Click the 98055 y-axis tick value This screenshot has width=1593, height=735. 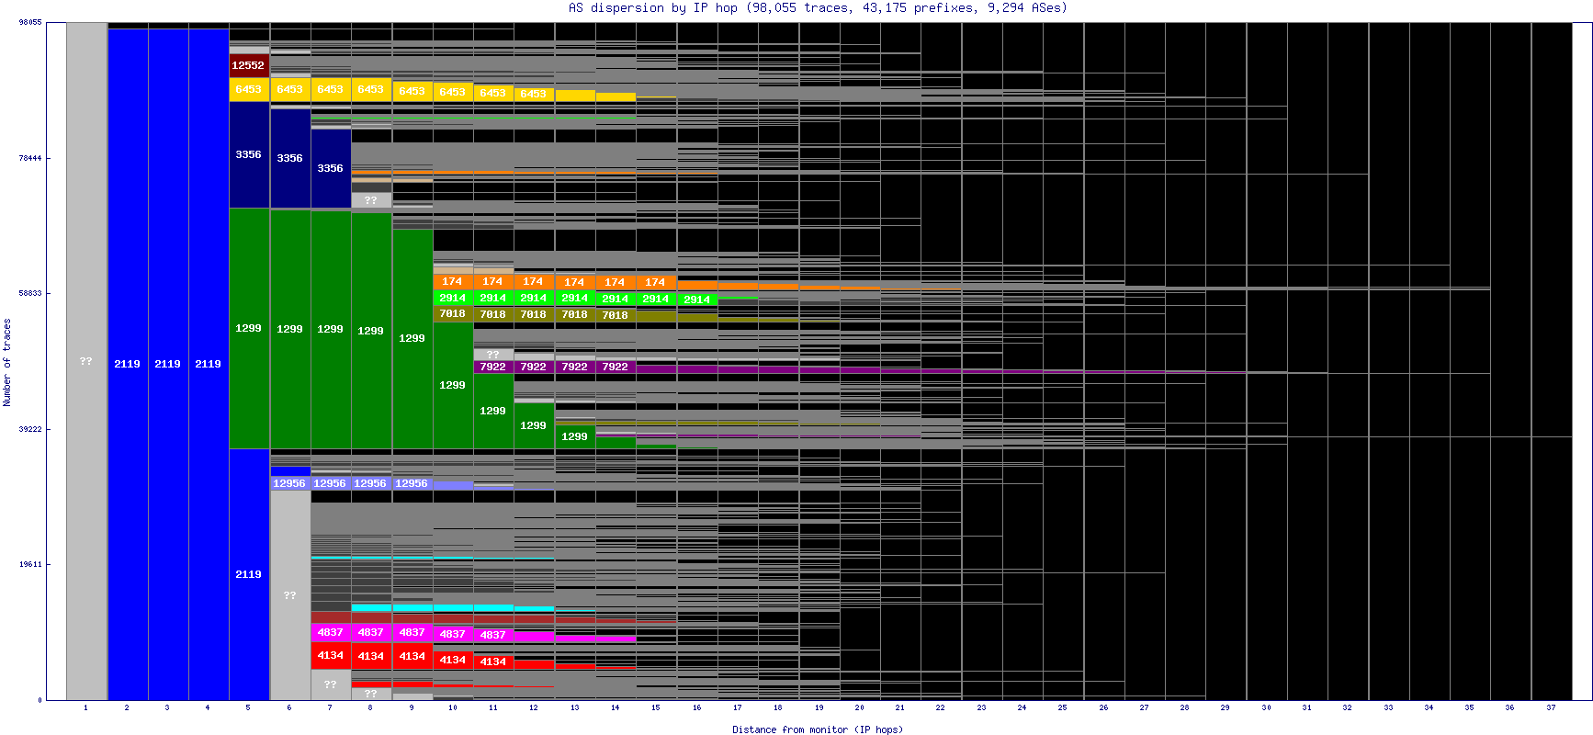[30, 22]
